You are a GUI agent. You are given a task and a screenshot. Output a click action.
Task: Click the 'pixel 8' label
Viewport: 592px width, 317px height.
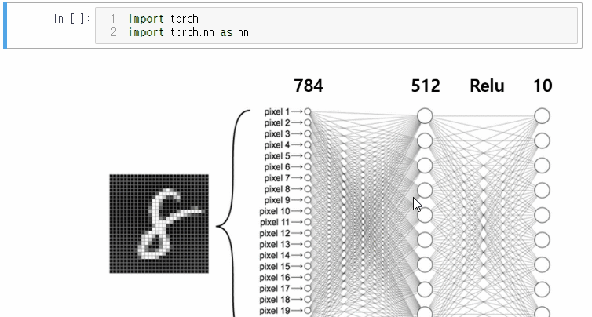pos(276,189)
